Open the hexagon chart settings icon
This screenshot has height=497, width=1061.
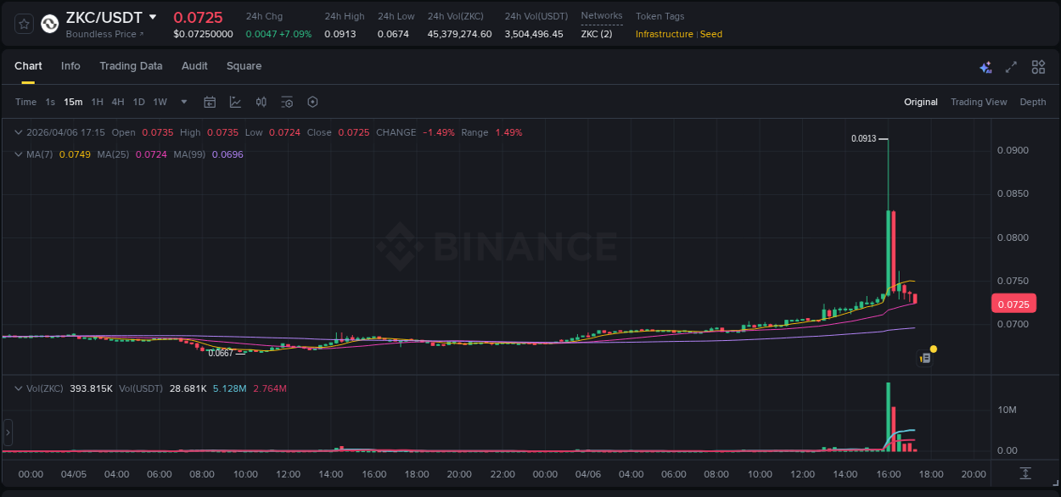[312, 102]
